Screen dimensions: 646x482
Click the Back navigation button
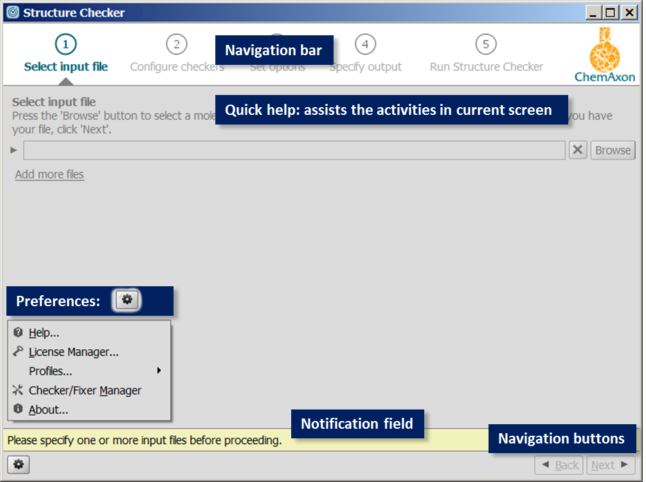tap(559, 465)
